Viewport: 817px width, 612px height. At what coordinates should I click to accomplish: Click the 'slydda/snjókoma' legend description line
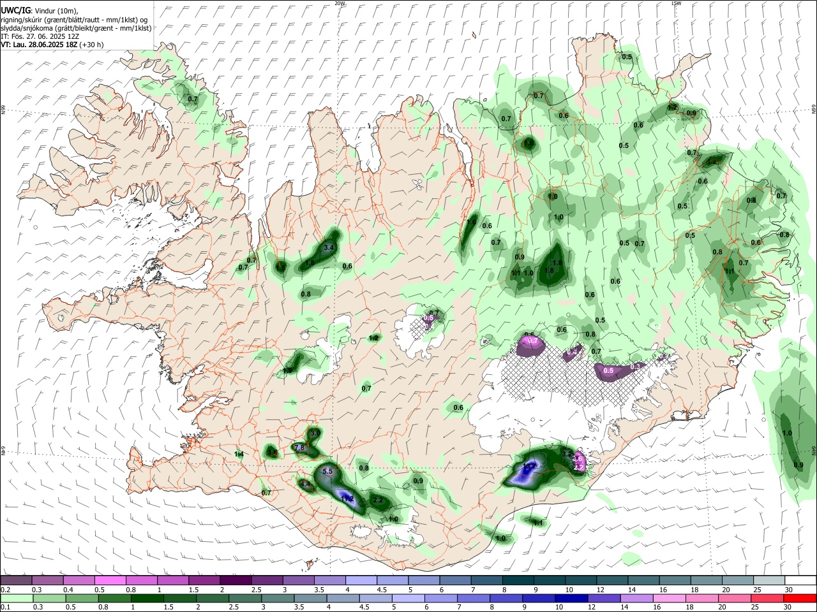tap(76, 29)
